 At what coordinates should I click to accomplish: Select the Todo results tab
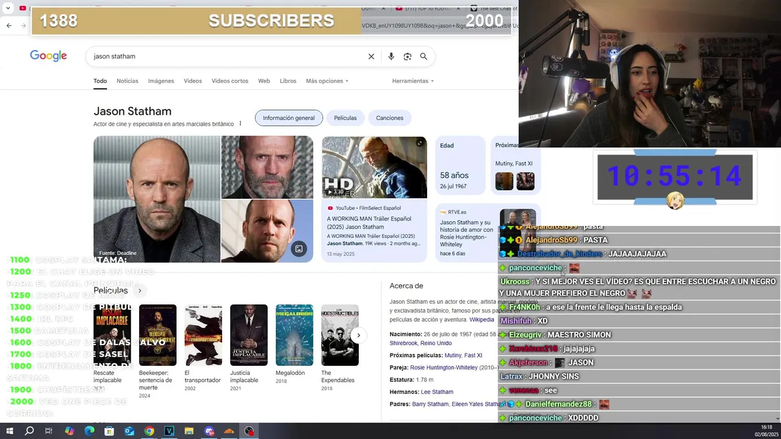(100, 81)
